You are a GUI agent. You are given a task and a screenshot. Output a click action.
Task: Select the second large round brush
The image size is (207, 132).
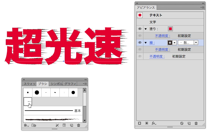tap(37, 92)
